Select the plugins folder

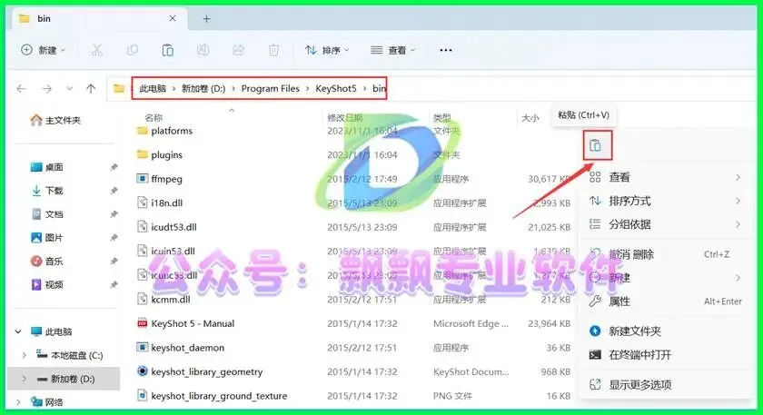point(160,154)
